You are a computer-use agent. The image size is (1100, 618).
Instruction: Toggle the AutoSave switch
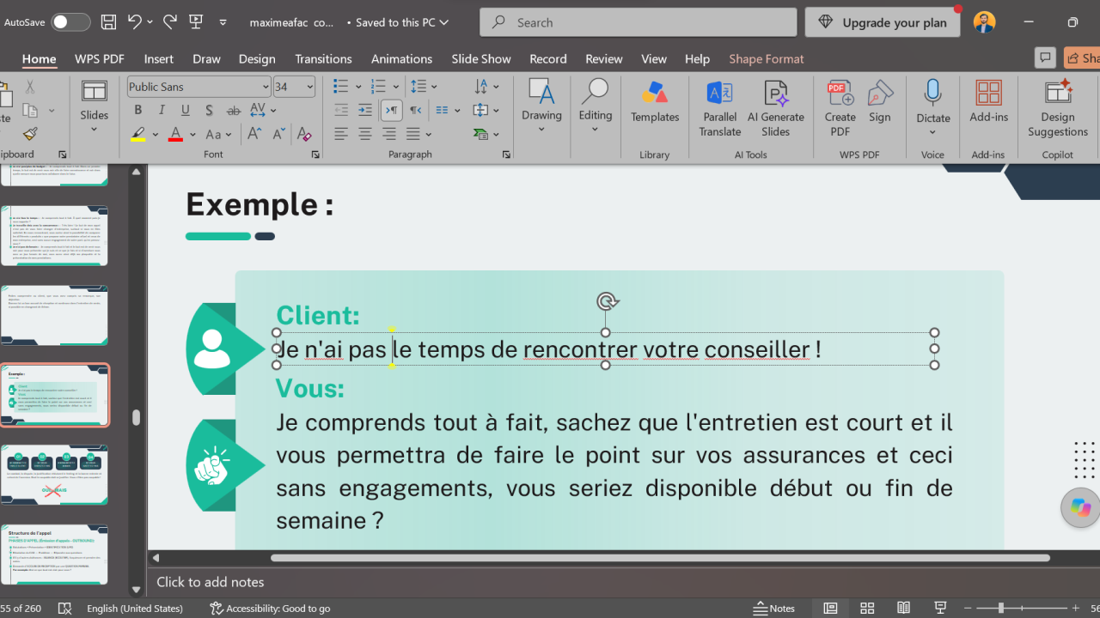[70, 22]
